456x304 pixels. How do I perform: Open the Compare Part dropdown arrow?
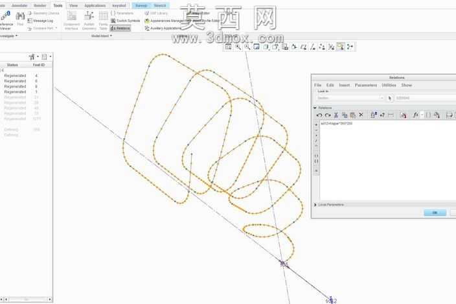click(56, 29)
